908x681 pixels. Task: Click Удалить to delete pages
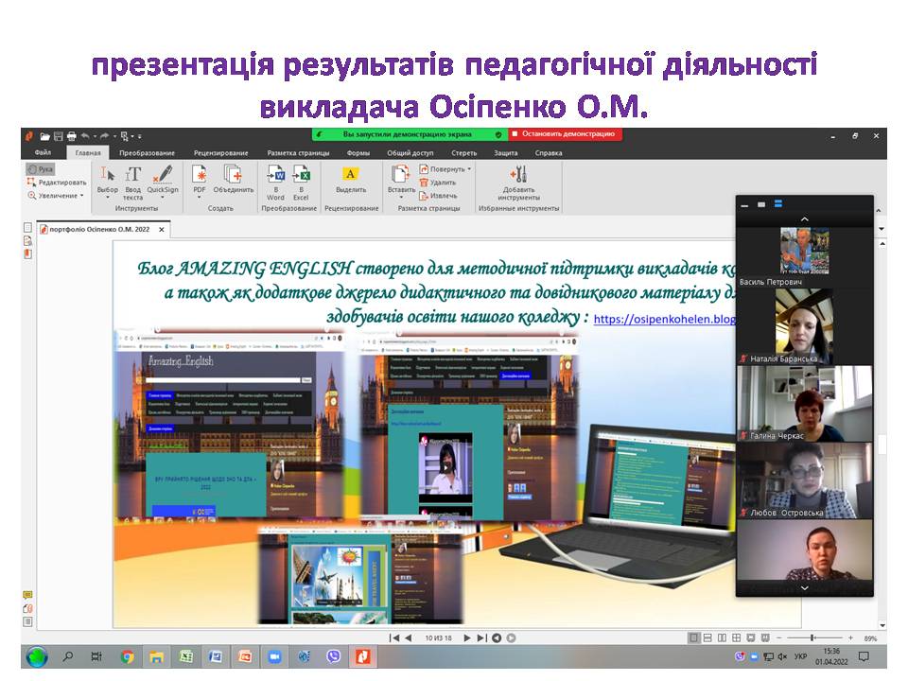(438, 183)
